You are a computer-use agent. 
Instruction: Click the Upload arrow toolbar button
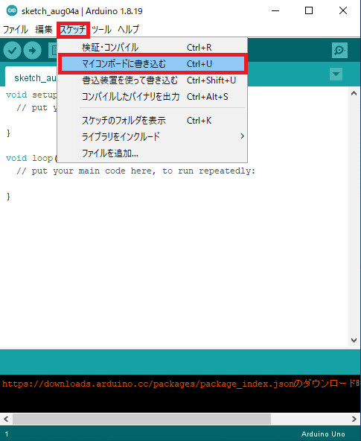[x=32, y=51]
